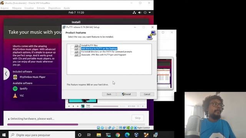
Task: Select 'Add shortcut to PuTTY on the Desktop' row
Action: coord(99,49)
